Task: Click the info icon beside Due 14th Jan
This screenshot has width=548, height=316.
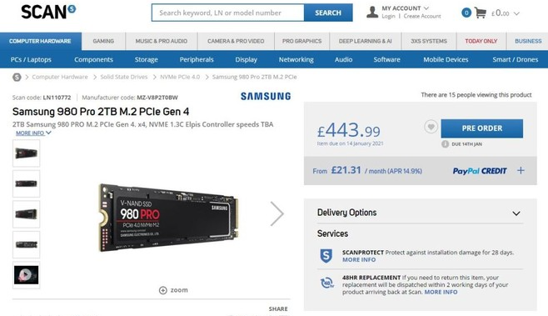Action: [x=445, y=144]
